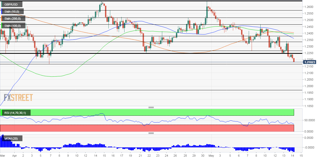Click the 17 date axis label
The image size is (321, 159).
click(122, 155)
